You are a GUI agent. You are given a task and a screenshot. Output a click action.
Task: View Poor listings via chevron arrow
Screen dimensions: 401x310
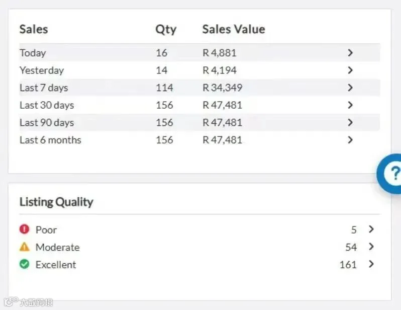[371, 229]
